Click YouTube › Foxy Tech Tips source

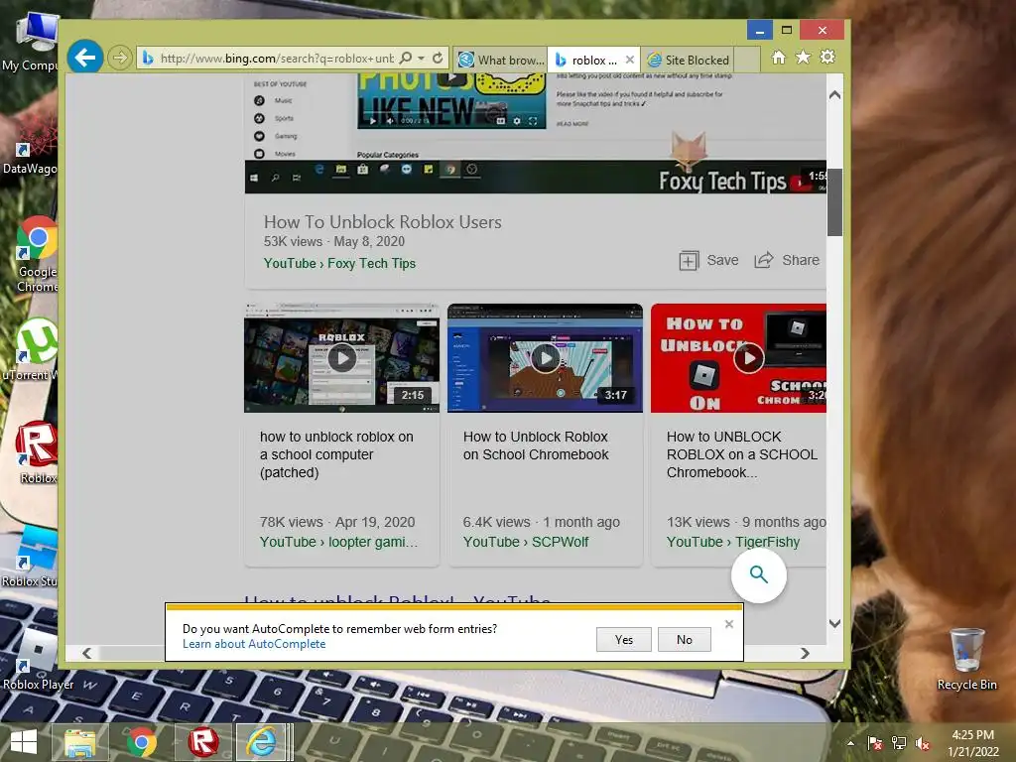pyautogui.click(x=339, y=263)
